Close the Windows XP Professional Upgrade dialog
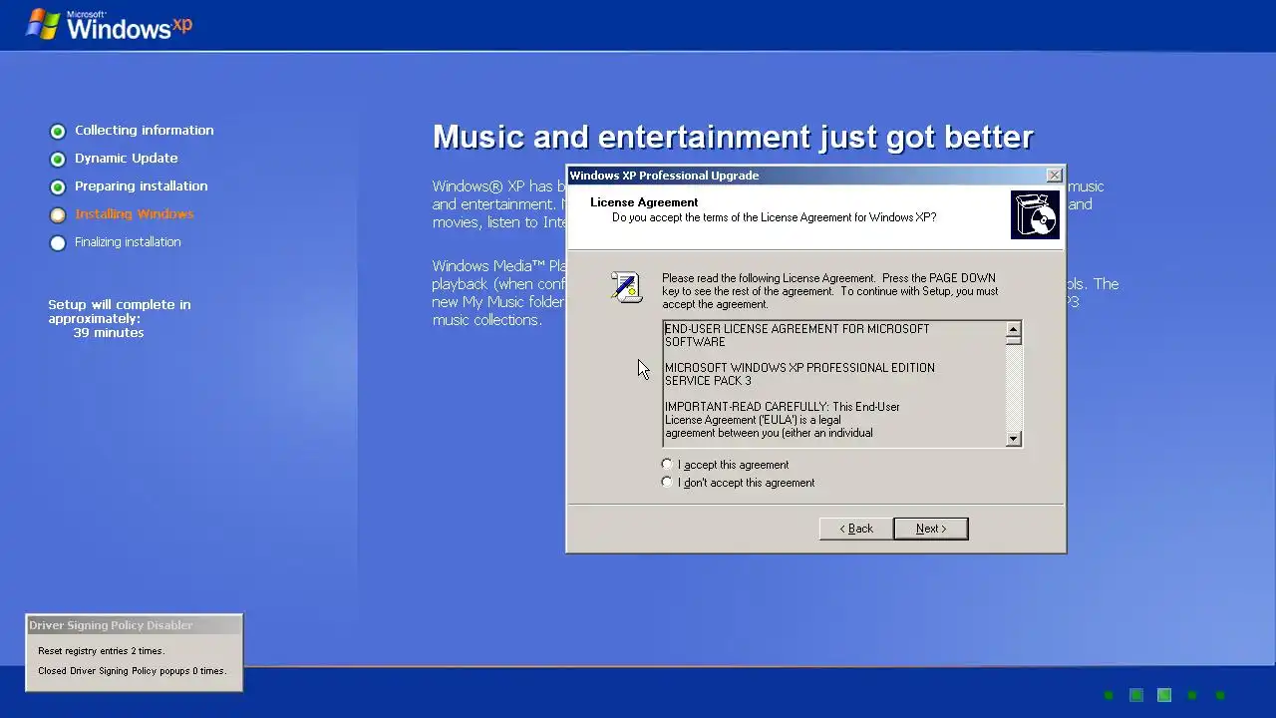Image resolution: width=1276 pixels, height=718 pixels. point(1054,176)
